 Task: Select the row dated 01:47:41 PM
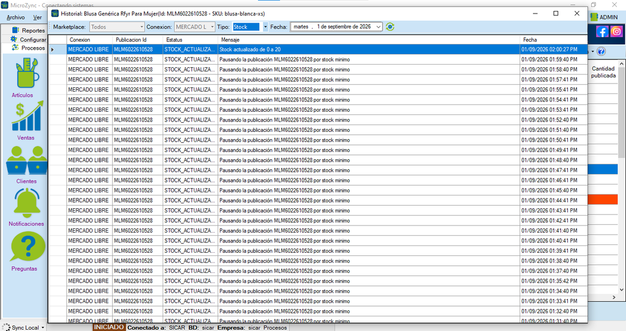click(318, 170)
